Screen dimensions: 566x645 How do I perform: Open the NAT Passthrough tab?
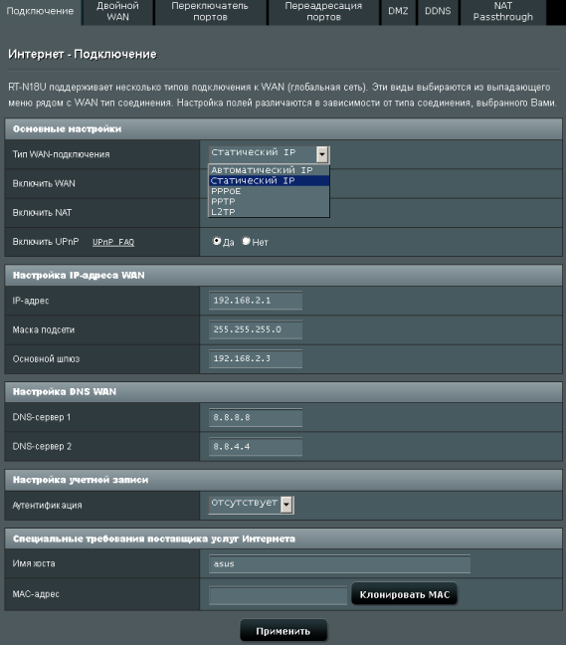tap(502, 12)
